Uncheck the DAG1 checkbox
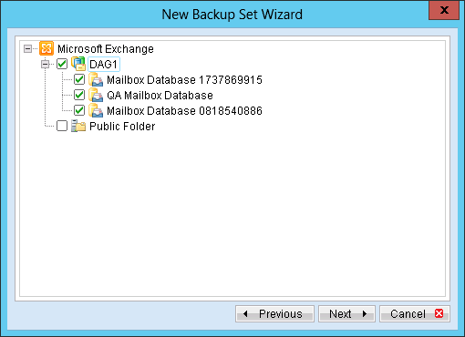 pyautogui.click(x=62, y=64)
